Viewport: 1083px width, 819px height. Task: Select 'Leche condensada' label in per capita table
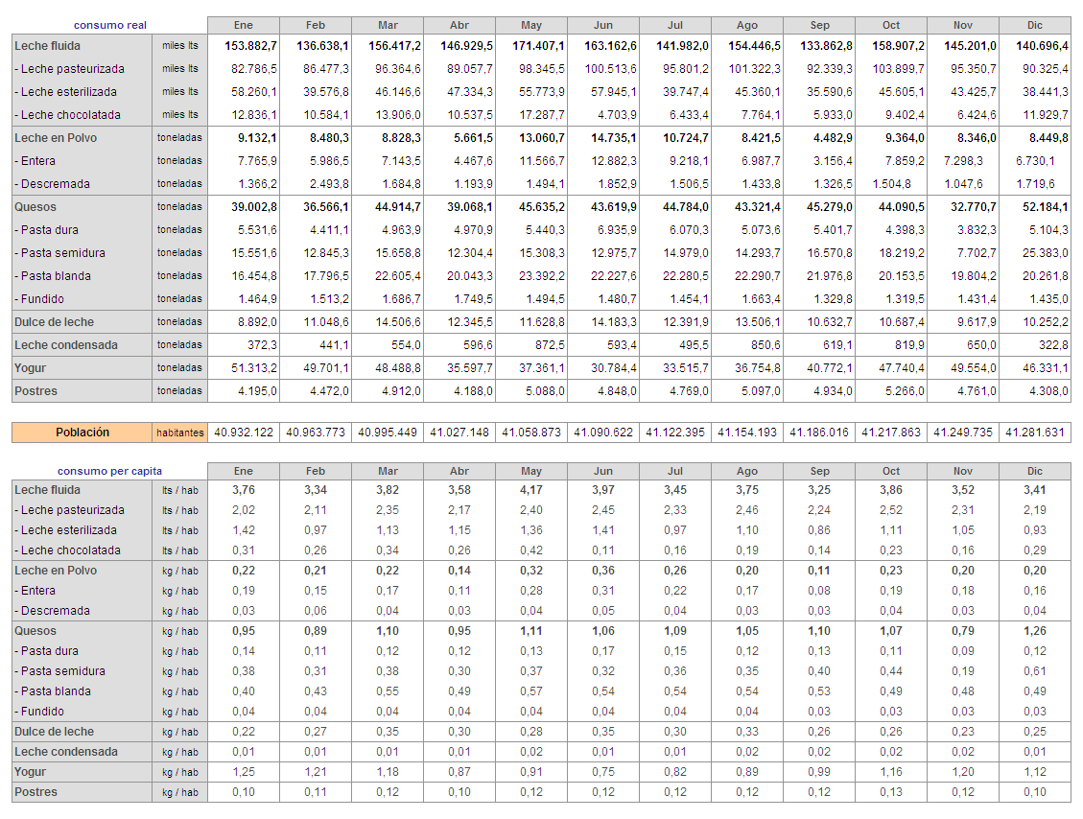click(x=65, y=752)
